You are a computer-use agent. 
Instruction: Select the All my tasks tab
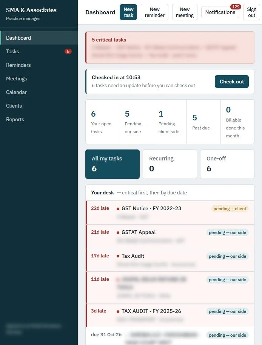pos(113,164)
